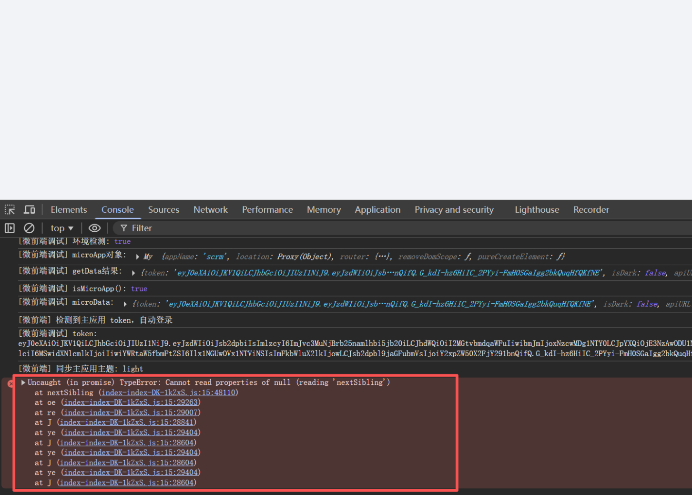Image resolution: width=692 pixels, height=495 pixels.
Task: Switch to the Elements tab
Action: tap(69, 210)
